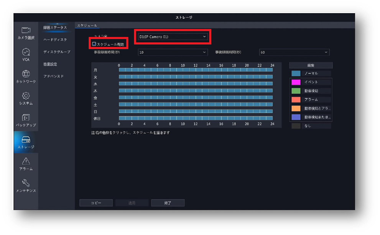Click the 木 schedule timeline bar
Screen dimensions: 380x235
click(196, 91)
